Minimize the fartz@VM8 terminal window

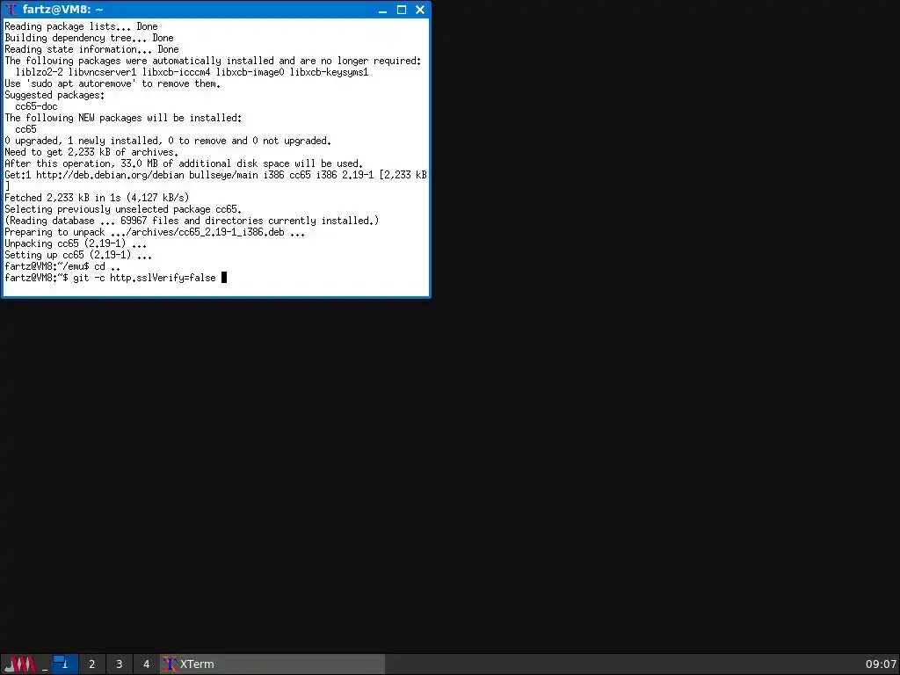383,10
